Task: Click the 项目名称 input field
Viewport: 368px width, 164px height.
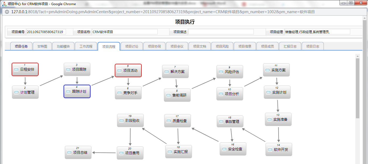Action: point(124,32)
